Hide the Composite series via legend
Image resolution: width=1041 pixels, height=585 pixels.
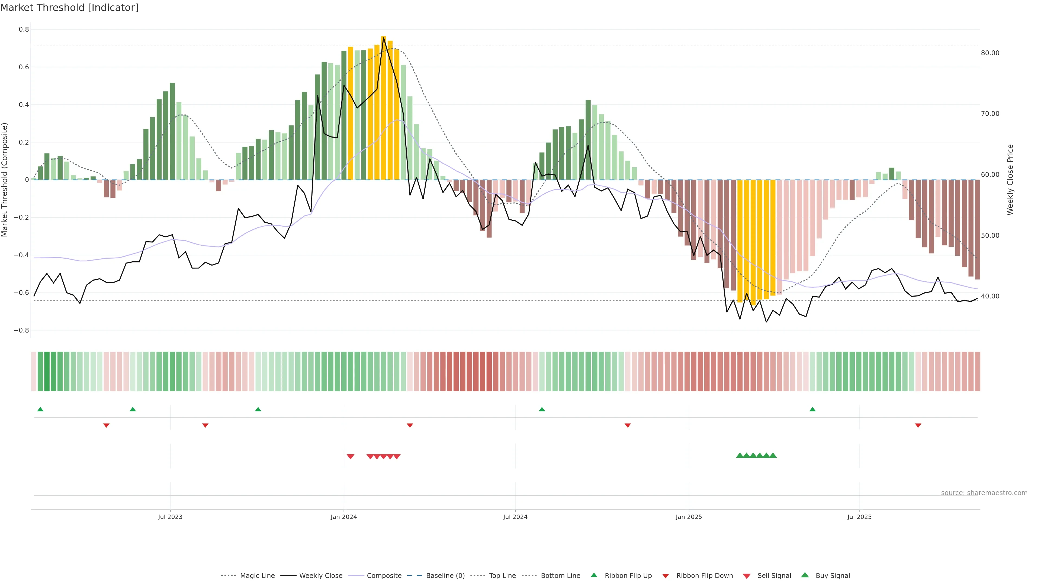click(384, 576)
